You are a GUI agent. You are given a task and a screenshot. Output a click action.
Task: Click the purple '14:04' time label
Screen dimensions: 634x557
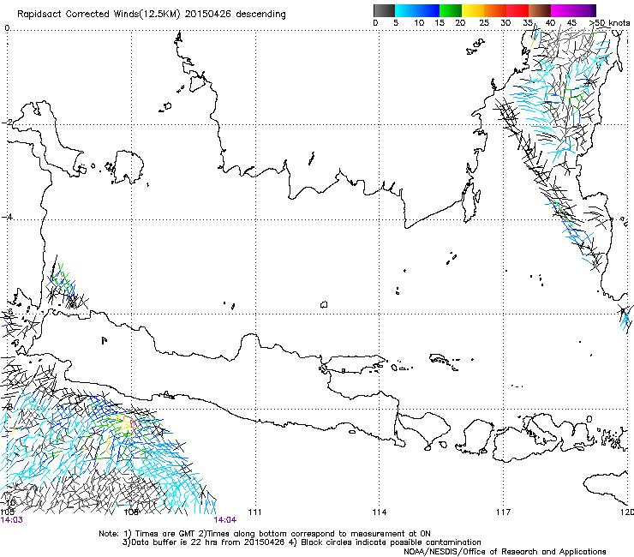224,520
